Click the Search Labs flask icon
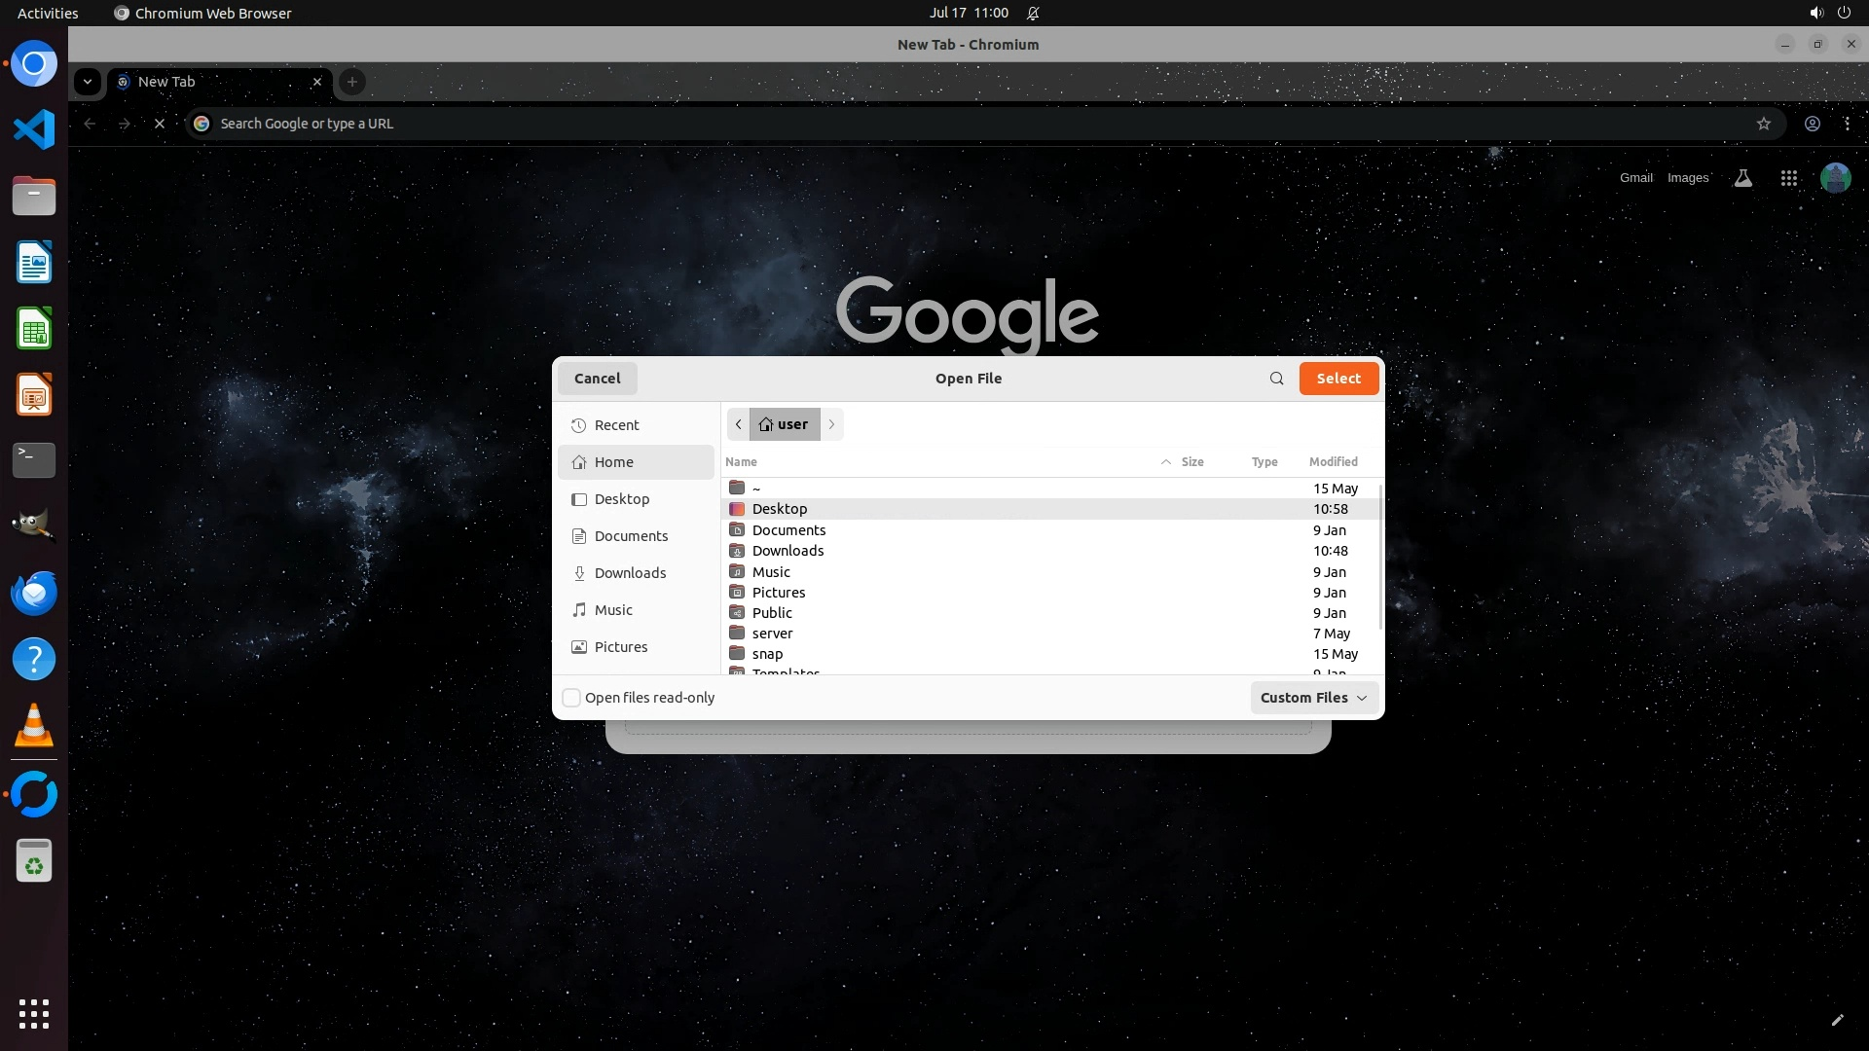The image size is (1869, 1051). tap(1742, 178)
